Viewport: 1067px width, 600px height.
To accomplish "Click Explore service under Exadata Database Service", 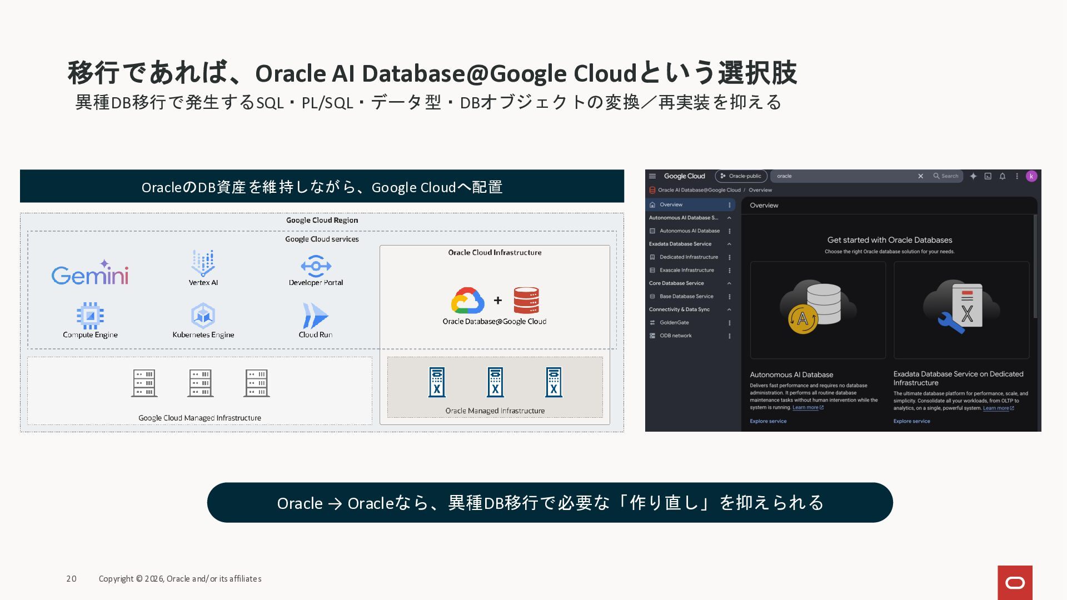I will click(x=911, y=421).
